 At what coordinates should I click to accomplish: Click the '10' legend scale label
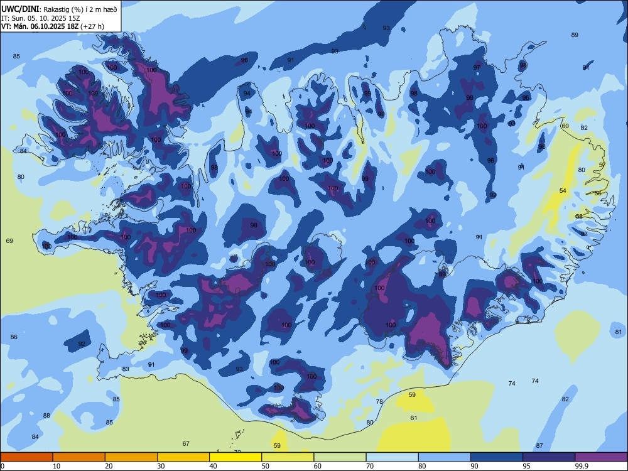tap(57, 466)
